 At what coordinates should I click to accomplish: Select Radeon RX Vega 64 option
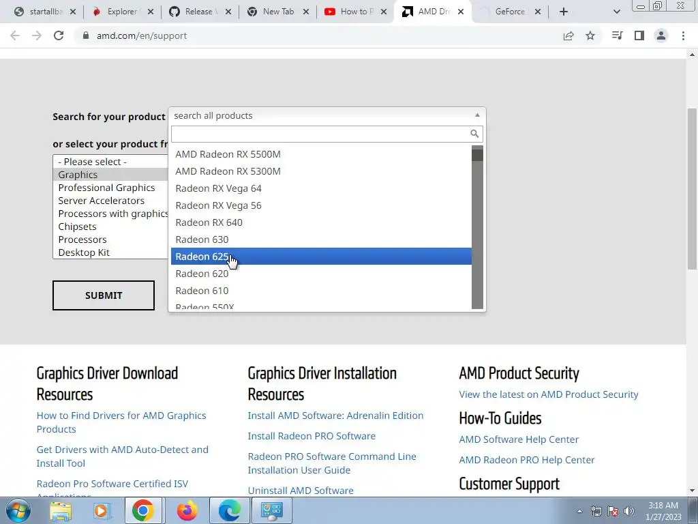coord(321,188)
